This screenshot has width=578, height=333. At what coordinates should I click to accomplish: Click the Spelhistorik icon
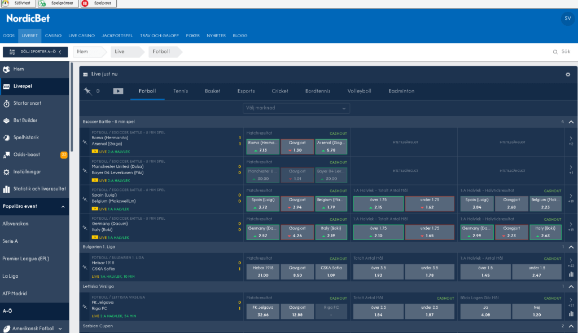[6, 137]
